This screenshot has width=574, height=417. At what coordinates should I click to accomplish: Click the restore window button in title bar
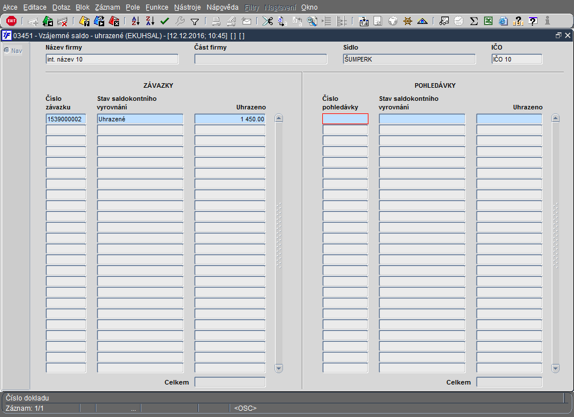558,35
